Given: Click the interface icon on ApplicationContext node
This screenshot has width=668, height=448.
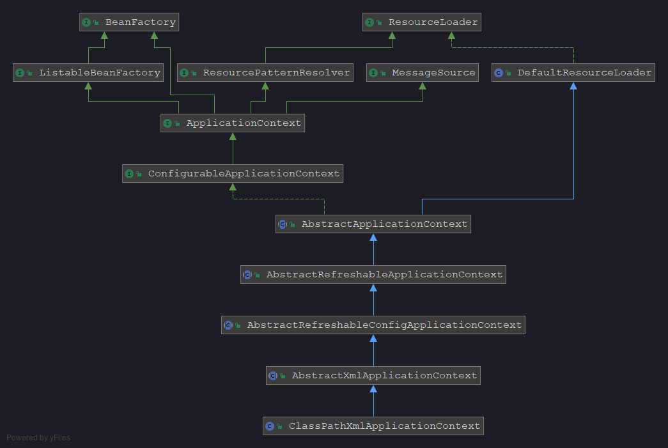Looking at the screenshot, I should tap(169, 123).
